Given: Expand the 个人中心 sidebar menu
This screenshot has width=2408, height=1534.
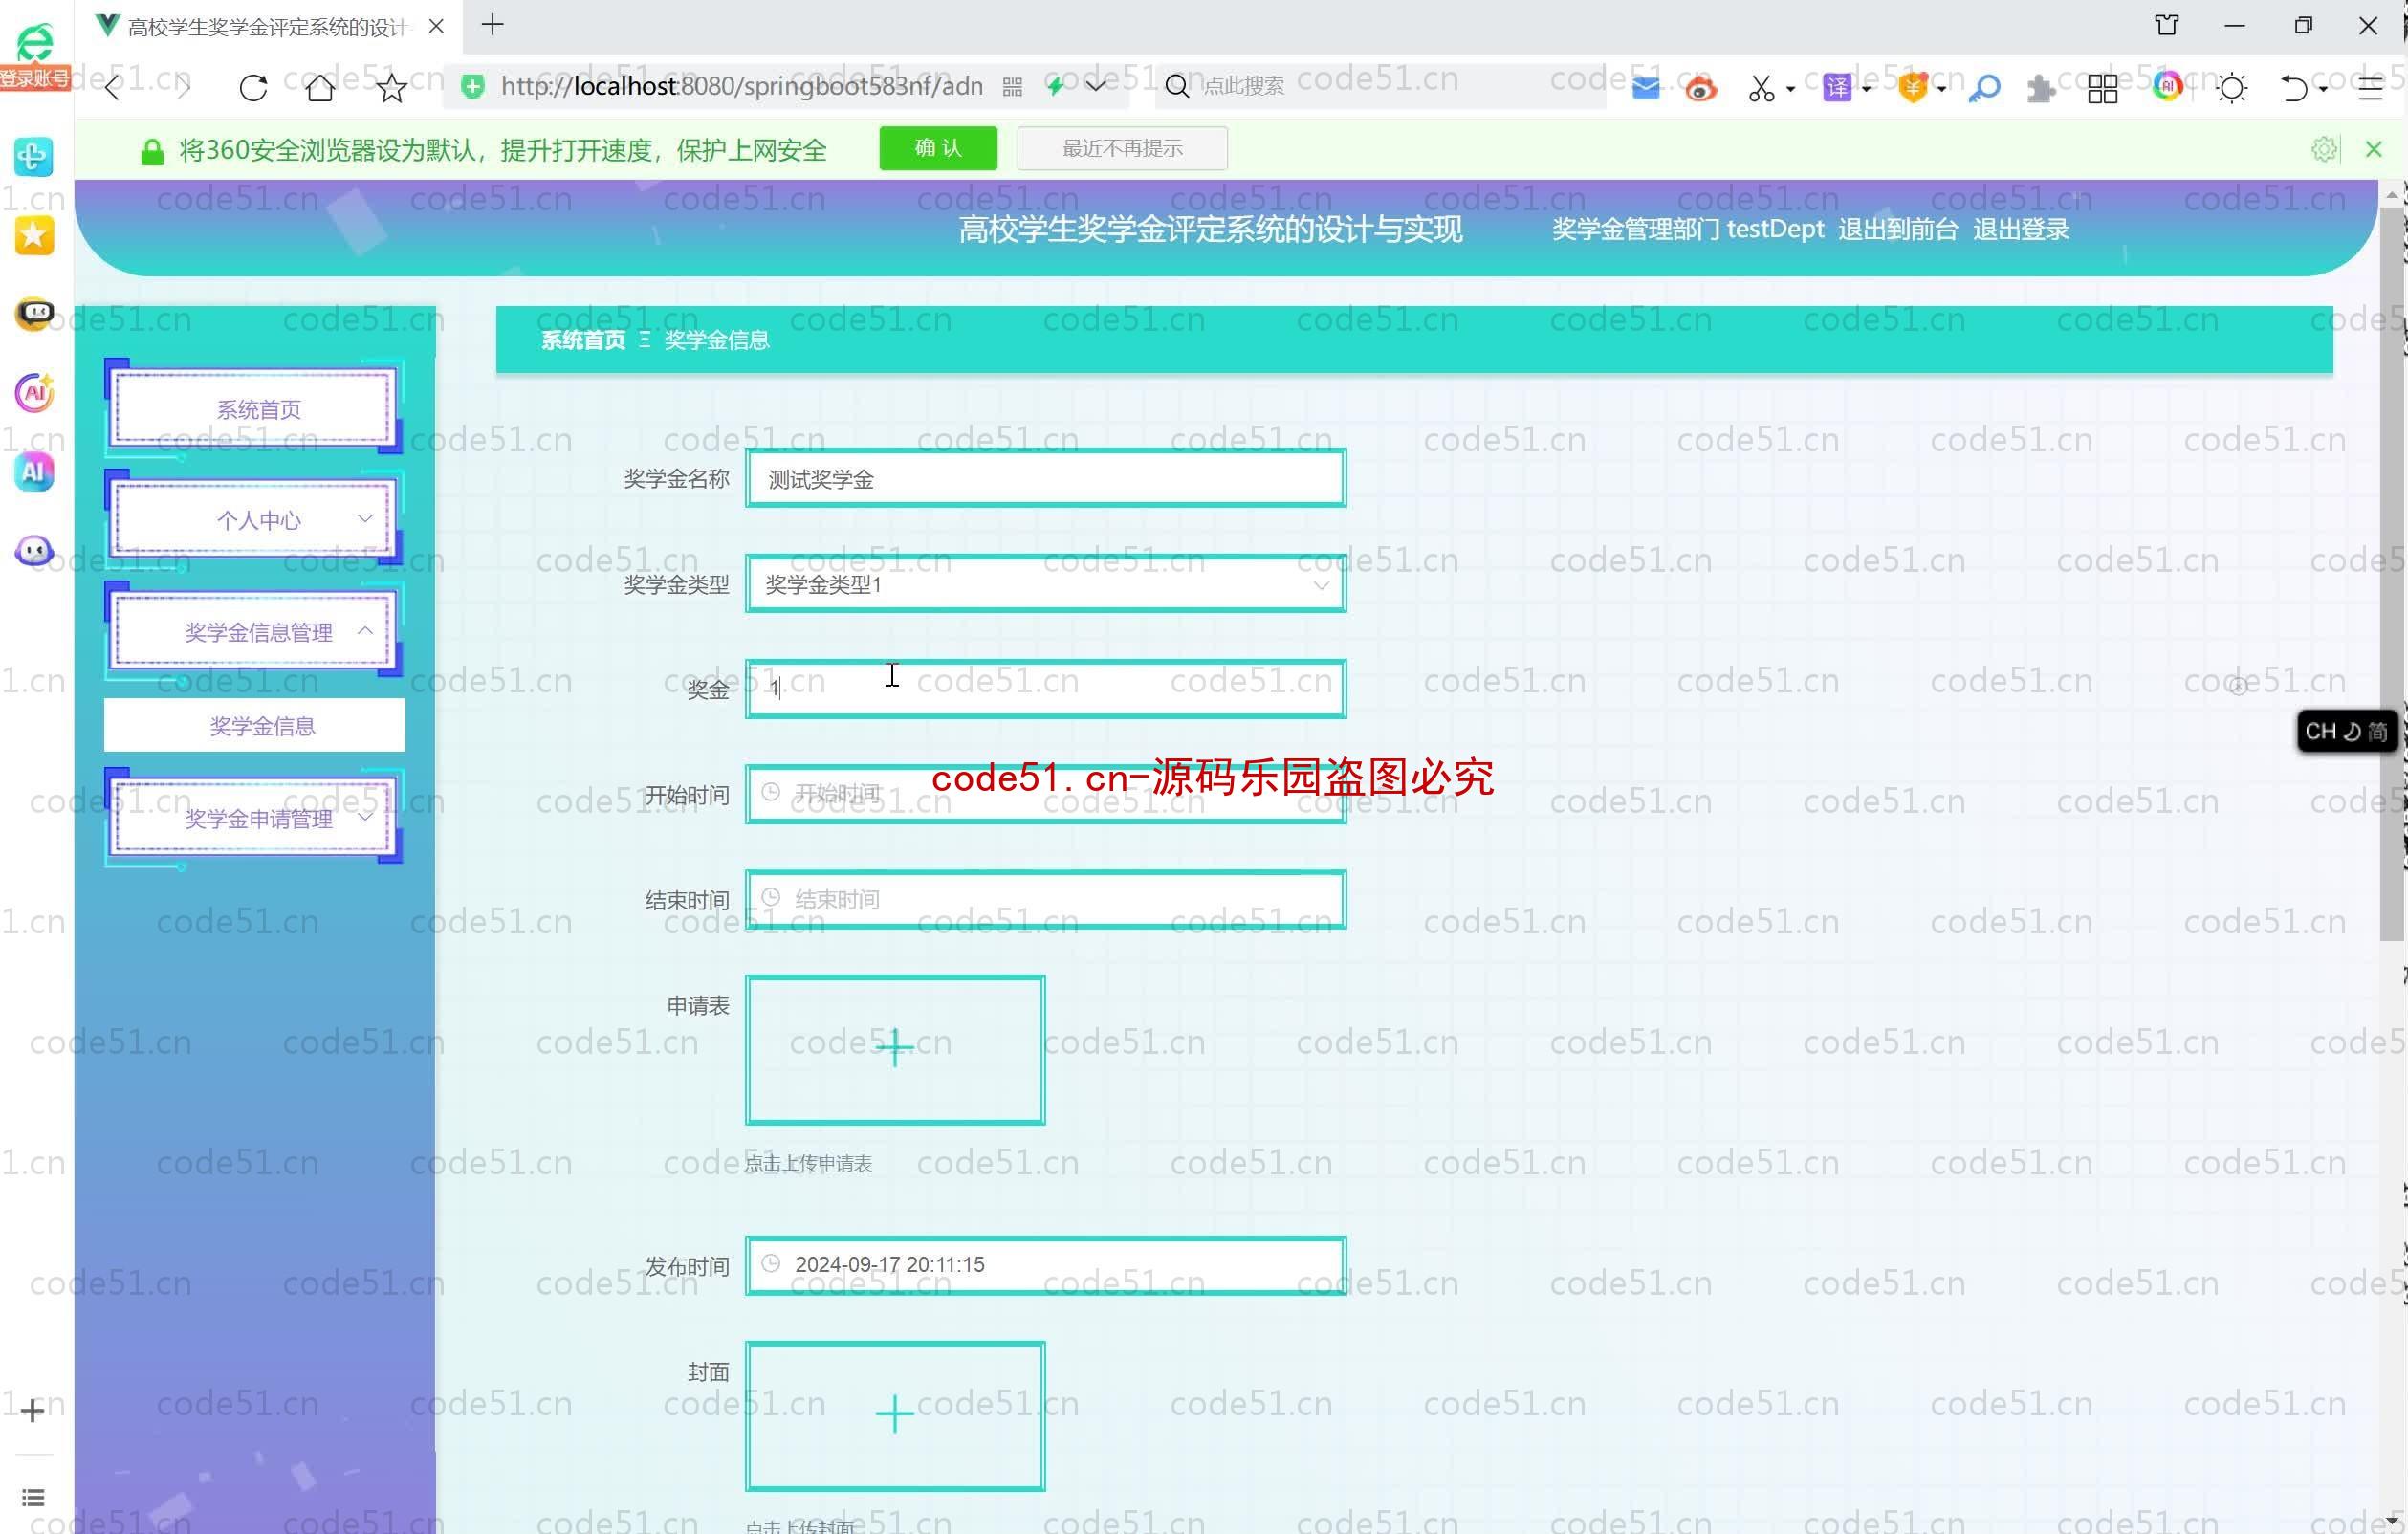Looking at the screenshot, I should tap(254, 519).
